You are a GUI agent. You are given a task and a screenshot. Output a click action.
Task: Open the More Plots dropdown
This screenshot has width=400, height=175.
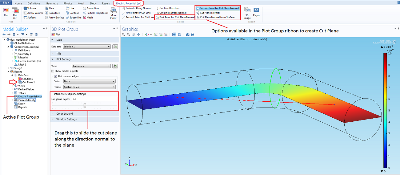pos(114,14)
